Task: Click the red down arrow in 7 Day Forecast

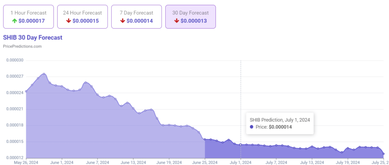Action: click(x=122, y=20)
